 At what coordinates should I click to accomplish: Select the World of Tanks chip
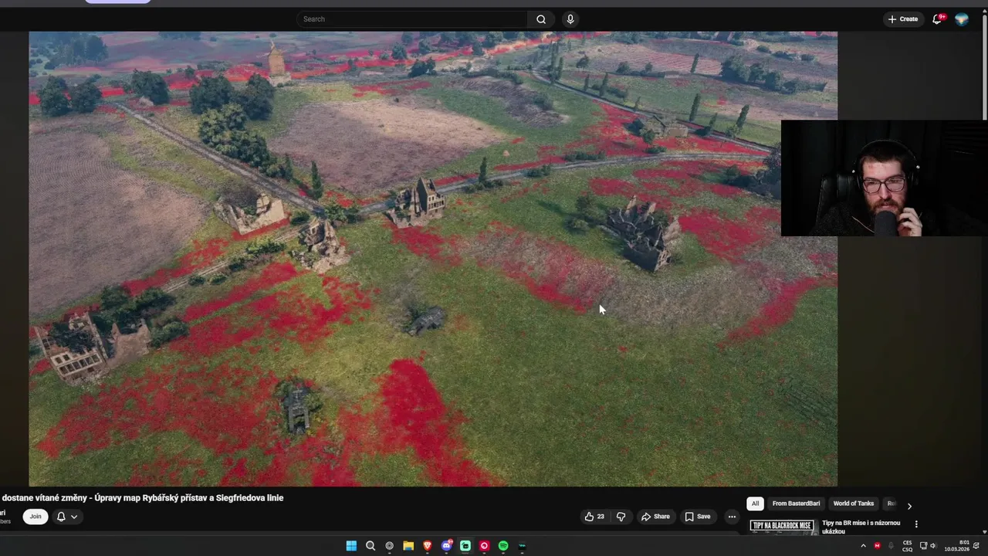(853, 503)
